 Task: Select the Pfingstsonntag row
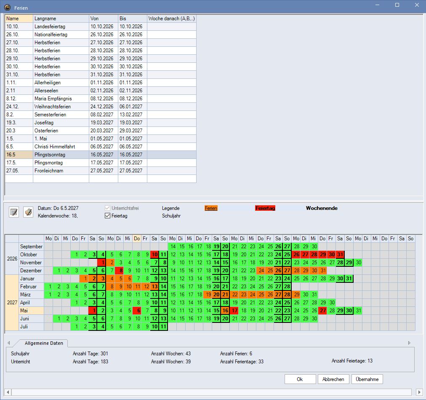(101, 155)
